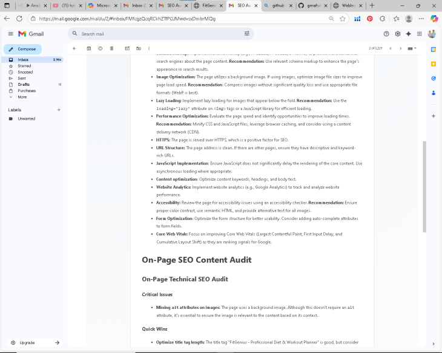The width and height of the screenshot is (442, 353).
Task: Open Gmail settings gear icon
Action: (x=398, y=34)
